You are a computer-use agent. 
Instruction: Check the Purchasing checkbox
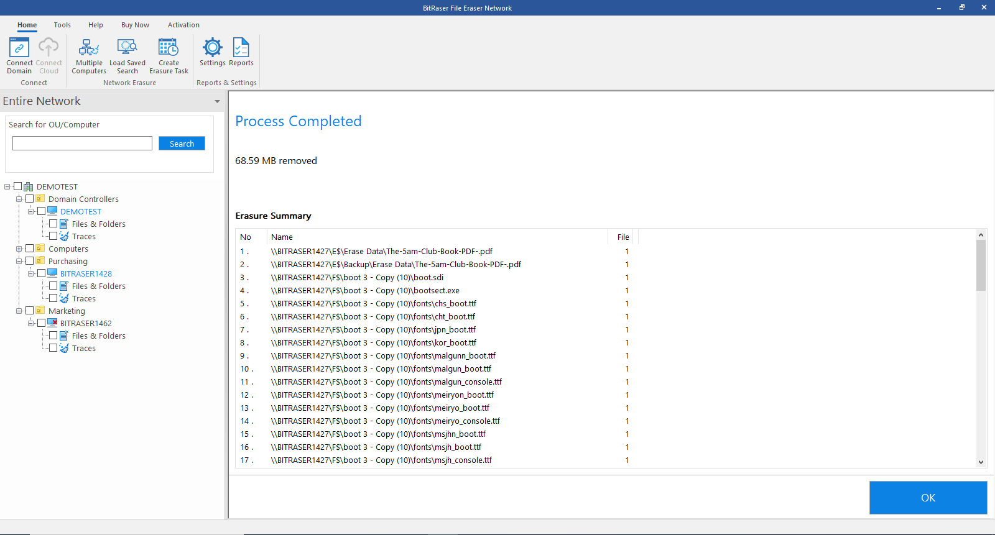coord(29,261)
